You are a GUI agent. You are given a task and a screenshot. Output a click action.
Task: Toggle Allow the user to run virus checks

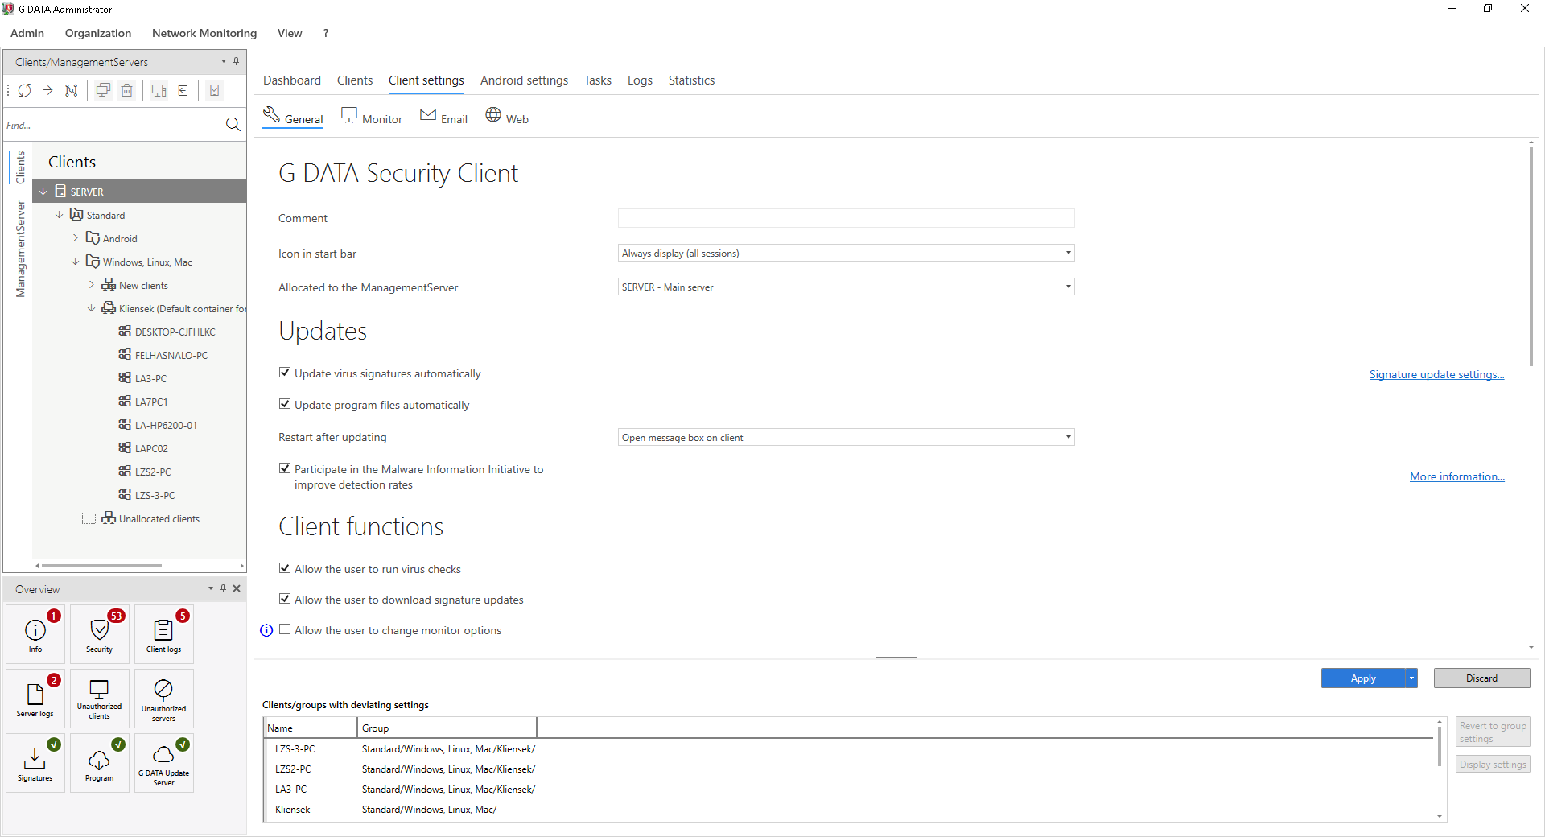(285, 568)
